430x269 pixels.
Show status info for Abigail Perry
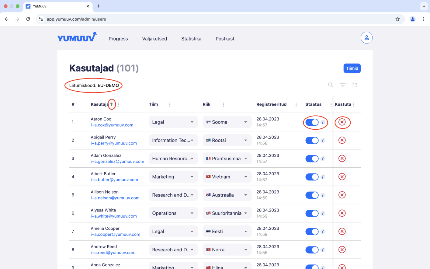coord(323,141)
